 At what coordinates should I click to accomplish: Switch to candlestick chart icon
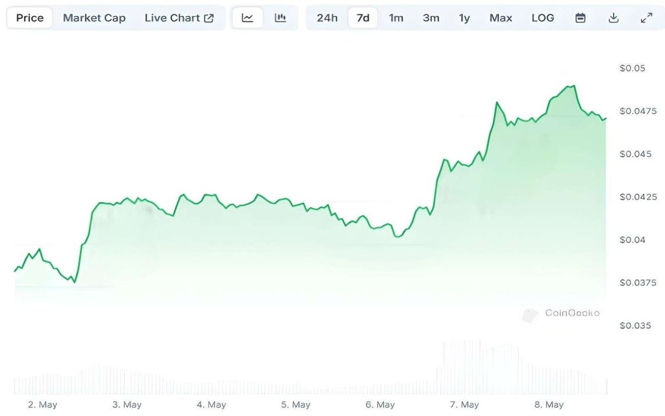(x=281, y=18)
